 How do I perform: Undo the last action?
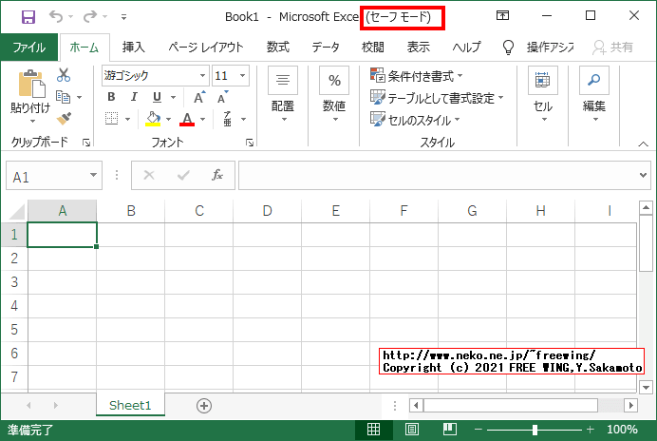[56, 17]
